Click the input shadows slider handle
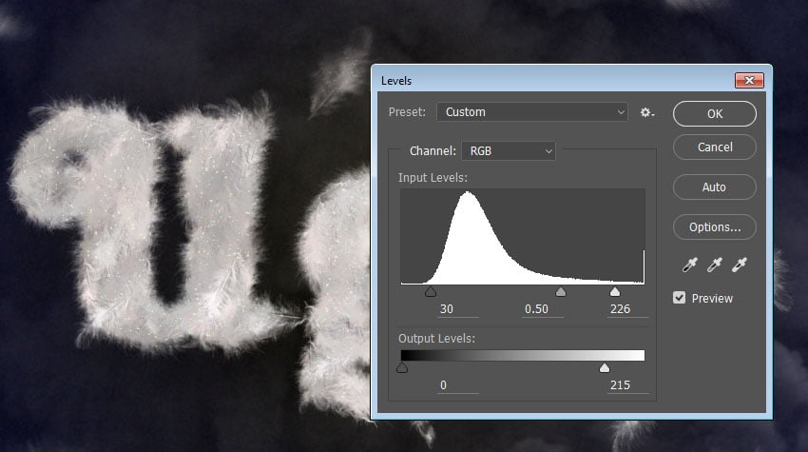Image resolution: width=808 pixels, height=452 pixels. pyautogui.click(x=431, y=292)
